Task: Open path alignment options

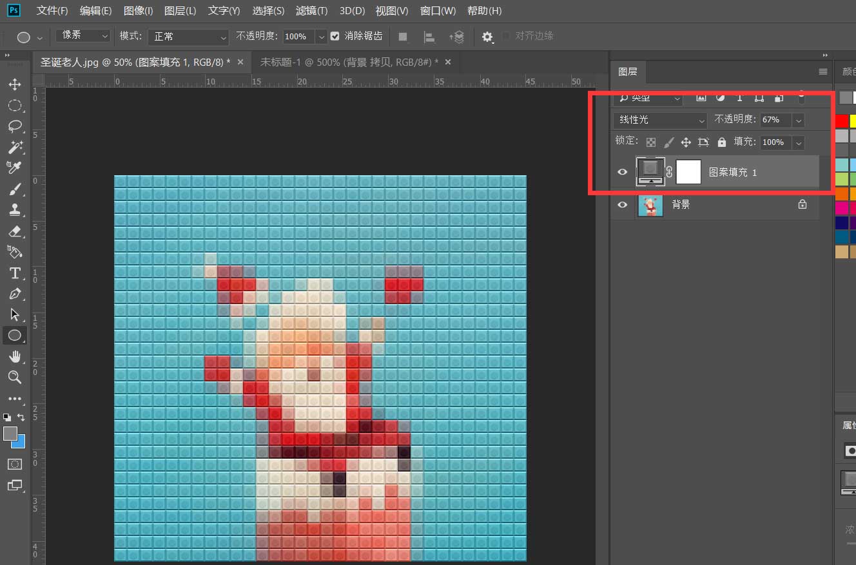Action: coord(429,37)
